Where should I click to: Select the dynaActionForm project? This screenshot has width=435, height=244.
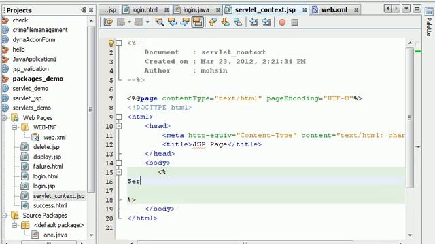(x=34, y=39)
